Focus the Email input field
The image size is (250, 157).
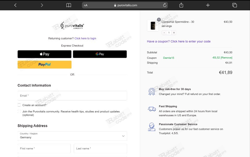72,96
